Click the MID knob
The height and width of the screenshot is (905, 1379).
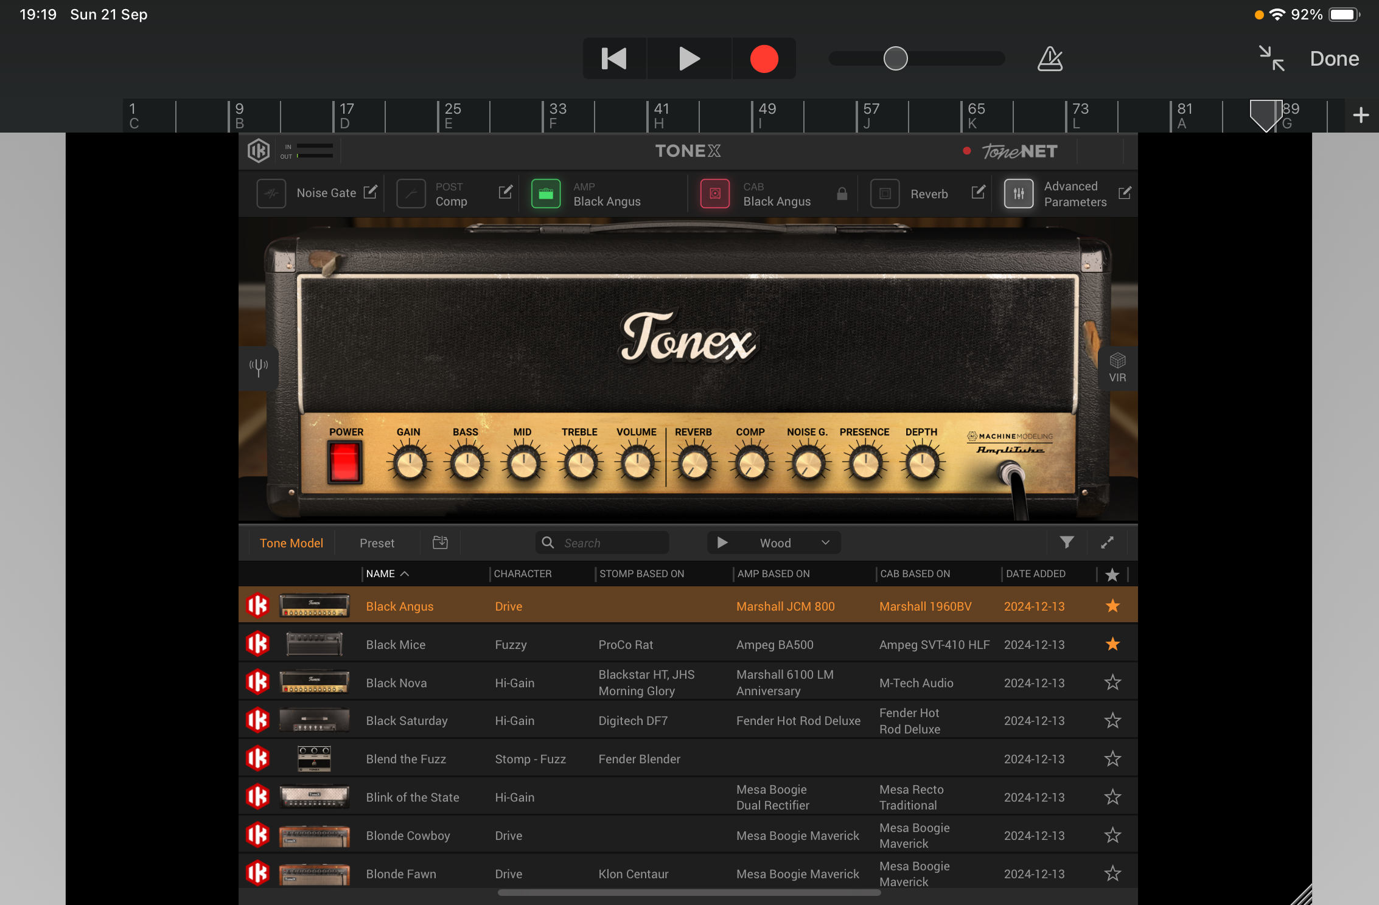click(523, 465)
